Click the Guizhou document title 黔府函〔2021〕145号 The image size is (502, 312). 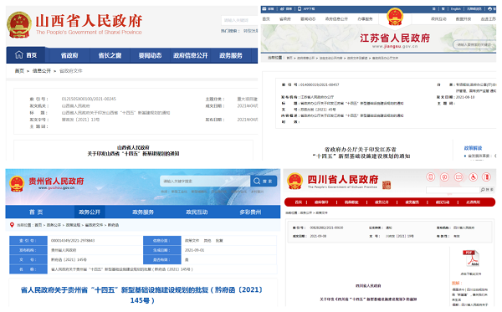[x=142, y=294]
